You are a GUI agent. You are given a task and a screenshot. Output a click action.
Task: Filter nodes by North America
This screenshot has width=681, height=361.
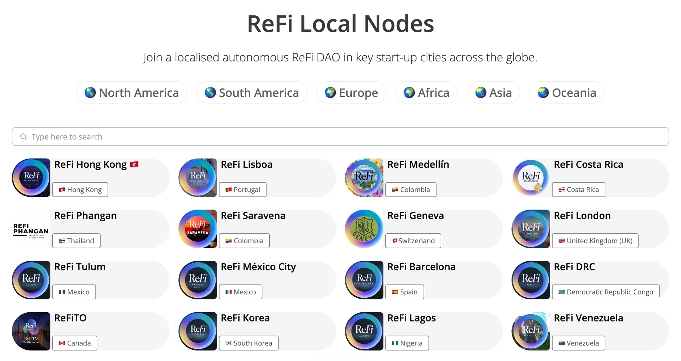(x=132, y=93)
